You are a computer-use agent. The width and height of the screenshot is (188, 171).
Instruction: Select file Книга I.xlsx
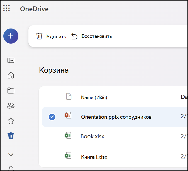pos(94,157)
